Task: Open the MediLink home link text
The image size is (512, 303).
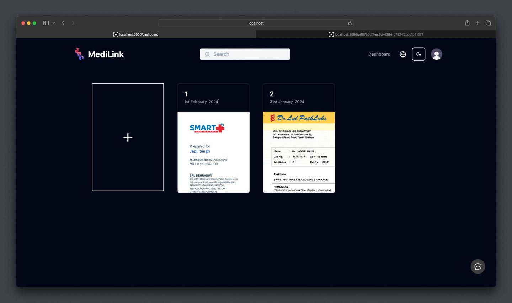Action: pyautogui.click(x=106, y=54)
